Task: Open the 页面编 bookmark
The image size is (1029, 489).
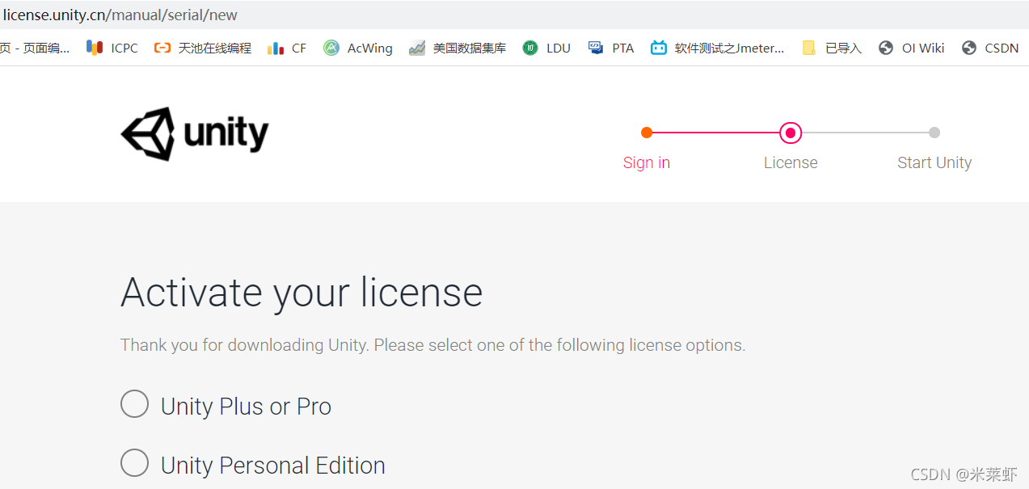Action: [x=35, y=48]
